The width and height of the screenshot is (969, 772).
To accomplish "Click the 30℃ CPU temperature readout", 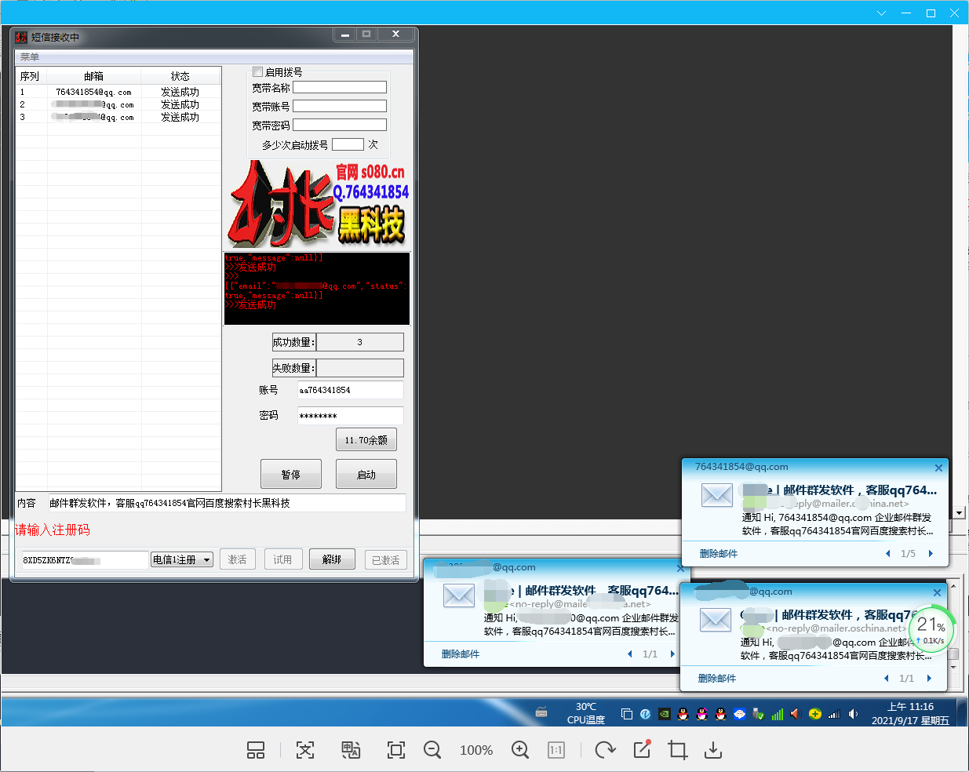I will 586,713.
